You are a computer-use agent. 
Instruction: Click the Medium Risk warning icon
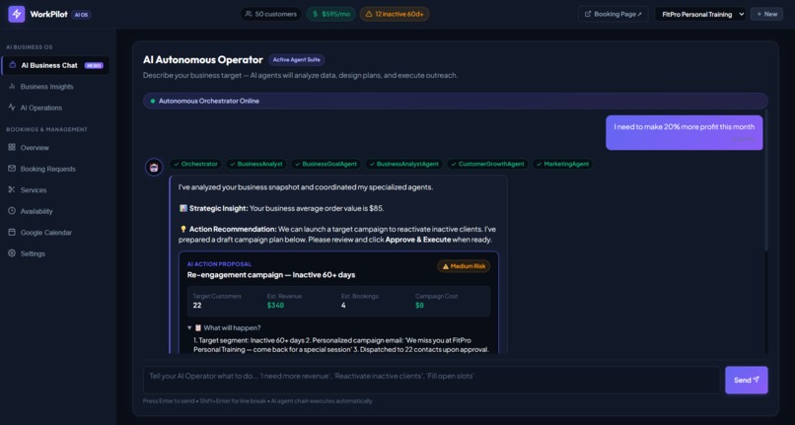446,266
